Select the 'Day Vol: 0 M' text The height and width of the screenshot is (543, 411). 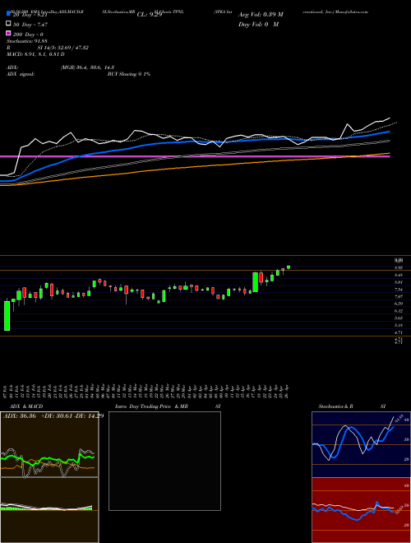(x=258, y=25)
